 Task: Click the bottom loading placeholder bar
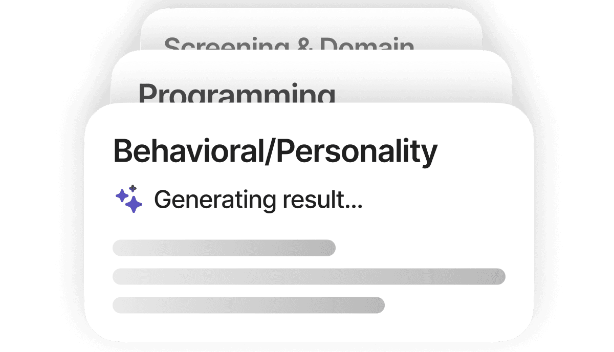click(x=248, y=305)
